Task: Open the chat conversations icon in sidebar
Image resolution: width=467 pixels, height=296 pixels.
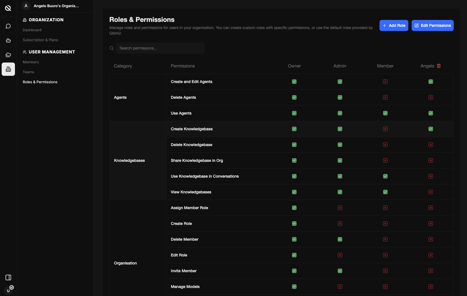Action: 8,26
